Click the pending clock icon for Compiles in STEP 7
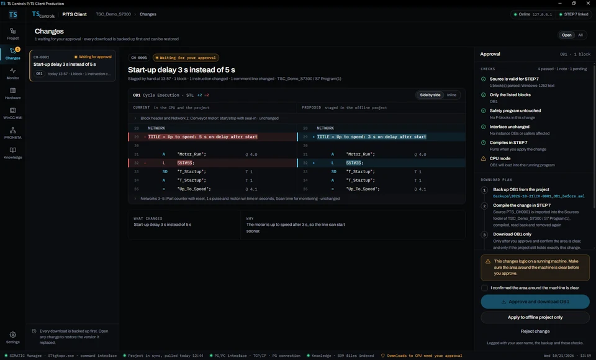596x360 pixels. click(484, 143)
